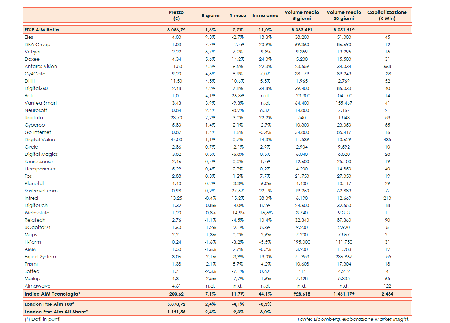Viewport: 450px width, 323px height.
Task: Click the Inizio anno column header
Action: tap(265, 16)
